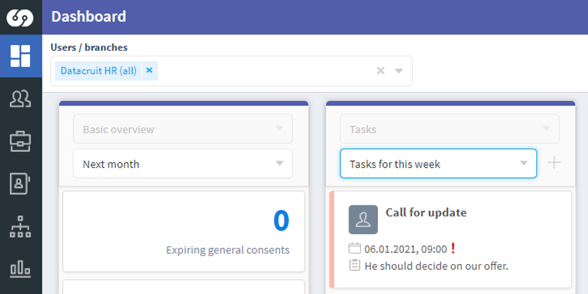Open the Tasks widget type selector

click(450, 129)
